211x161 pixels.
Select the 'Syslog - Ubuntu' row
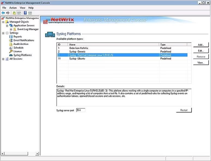[122, 58]
